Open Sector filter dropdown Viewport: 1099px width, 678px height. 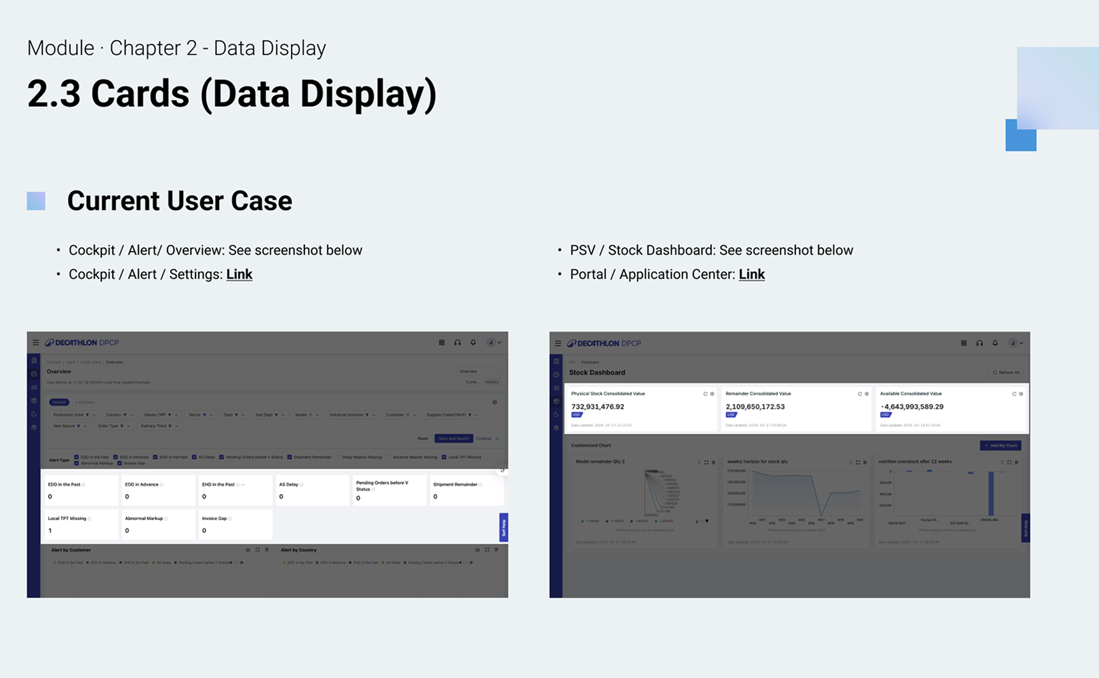tap(200, 415)
